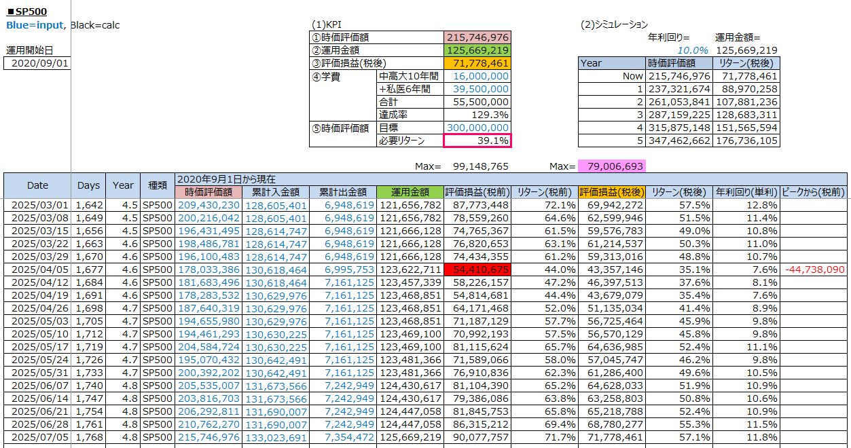Select the +私医6年間 value 39,500,000
The height and width of the screenshot is (448, 851).
coord(477,89)
